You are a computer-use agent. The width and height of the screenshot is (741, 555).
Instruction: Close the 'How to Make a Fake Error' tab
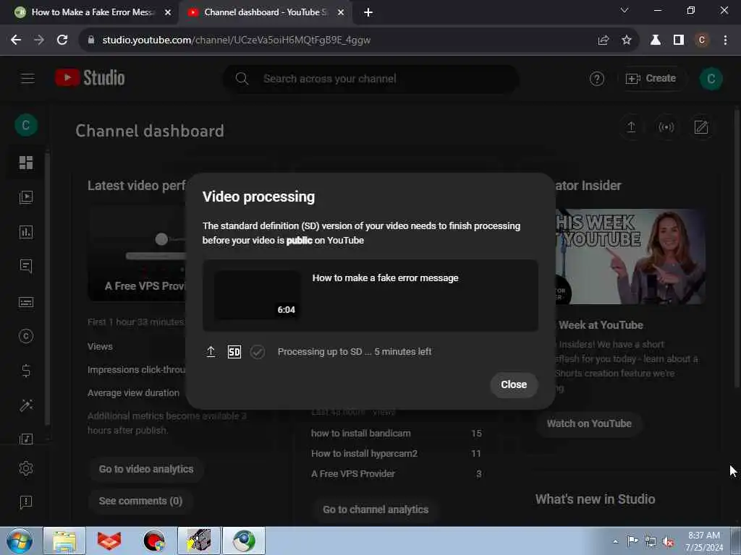(167, 12)
